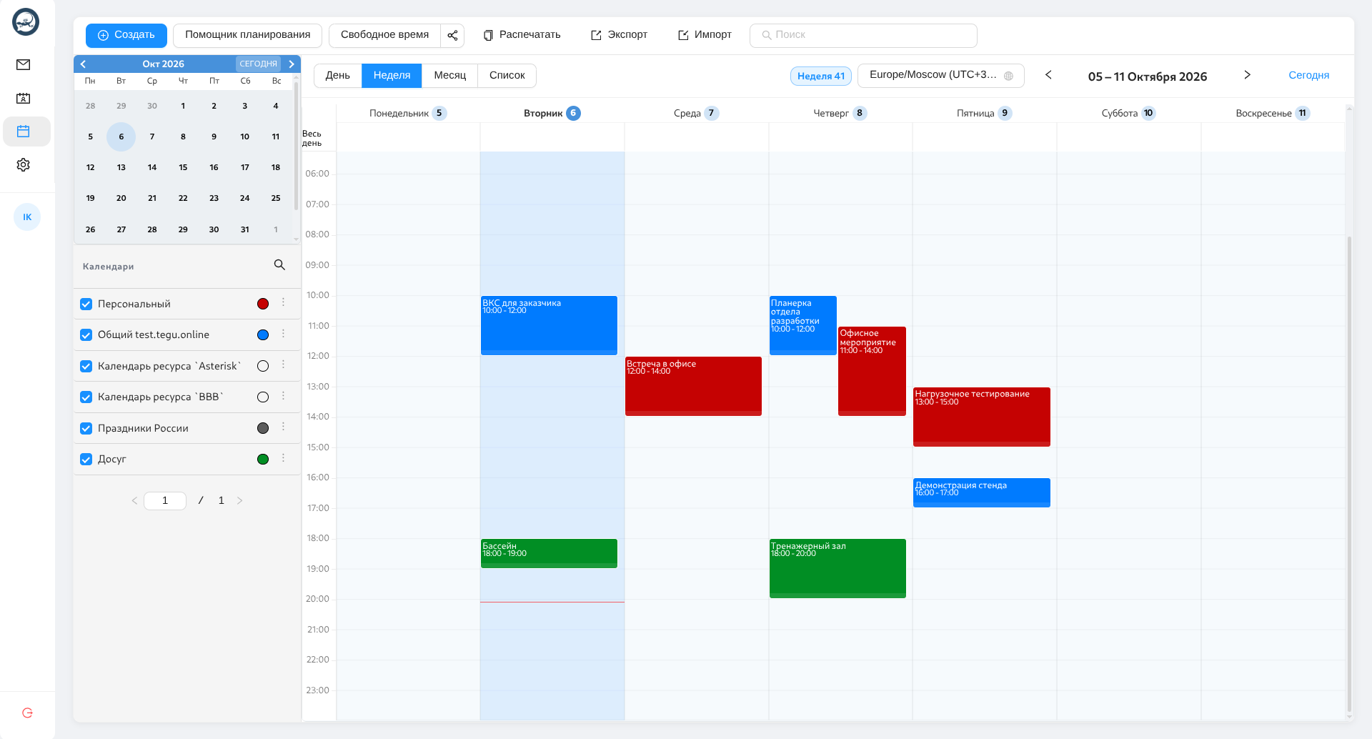The width and height of the screenshot is (1372, 739).
Task: Click the share icon next to Свободное время
Action: (452, 35)
